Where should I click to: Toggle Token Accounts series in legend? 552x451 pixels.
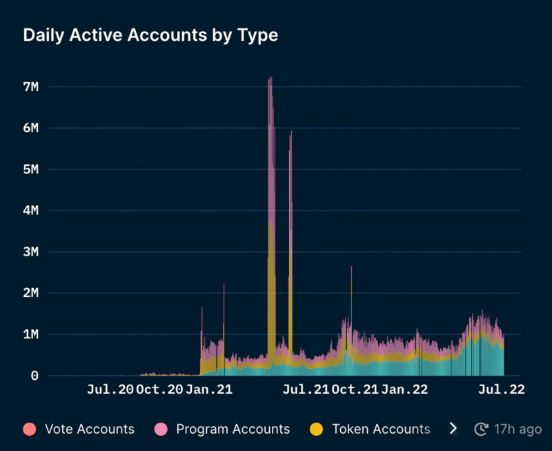(370, 429)
